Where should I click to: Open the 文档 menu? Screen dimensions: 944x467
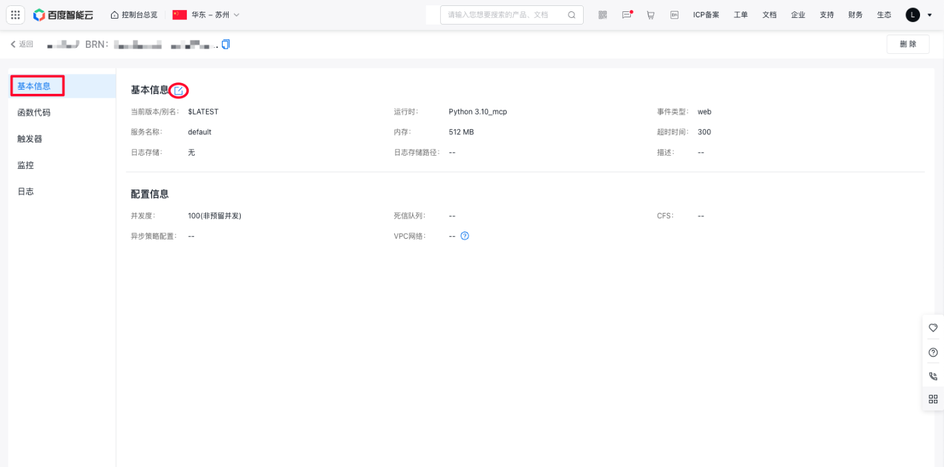[x=769, y=15]
